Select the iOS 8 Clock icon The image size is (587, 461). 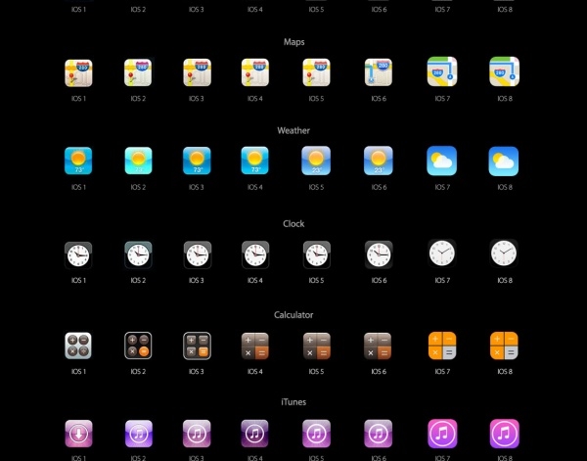(504, 254)
